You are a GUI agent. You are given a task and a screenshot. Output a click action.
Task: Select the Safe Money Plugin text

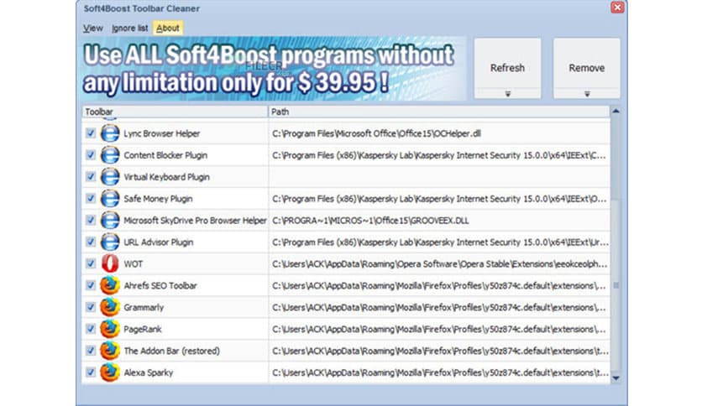pos(158,199)
